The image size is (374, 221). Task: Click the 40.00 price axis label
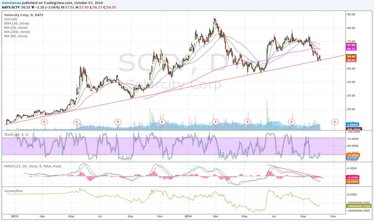pos(352,82)
